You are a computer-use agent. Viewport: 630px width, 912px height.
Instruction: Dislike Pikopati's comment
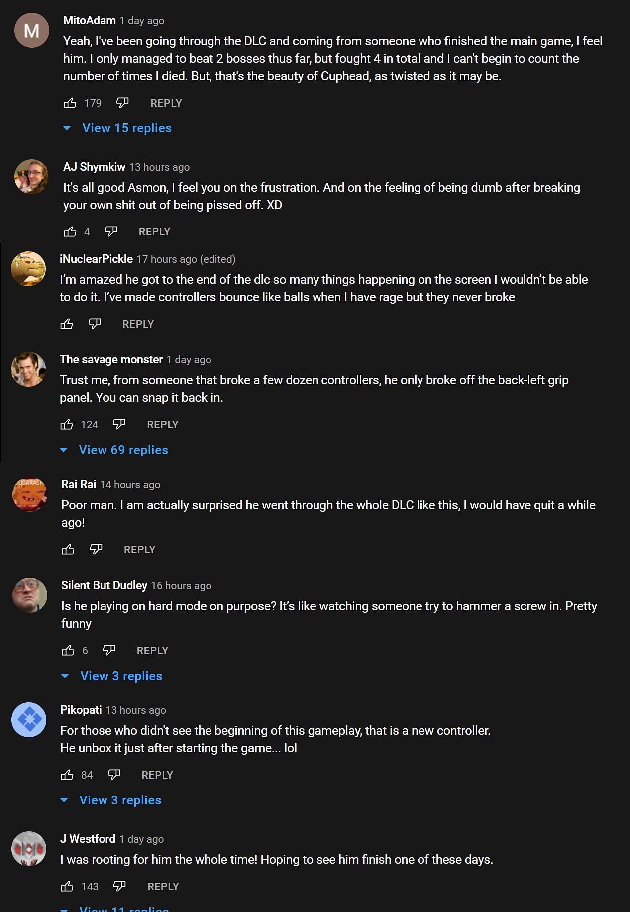click(x=114, y=775)
